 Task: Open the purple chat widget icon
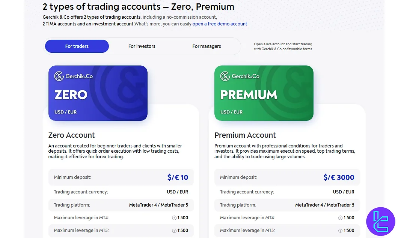(x=380, y=221)
